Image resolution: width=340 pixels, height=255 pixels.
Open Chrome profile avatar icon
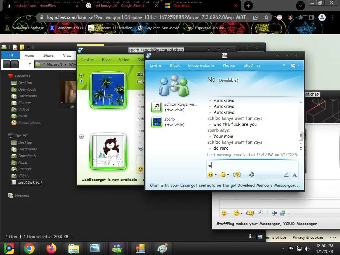322,17
